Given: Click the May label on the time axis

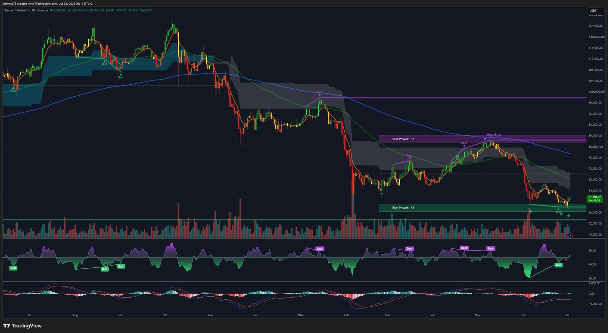Looking at the screenshot, I should point(478,315).
